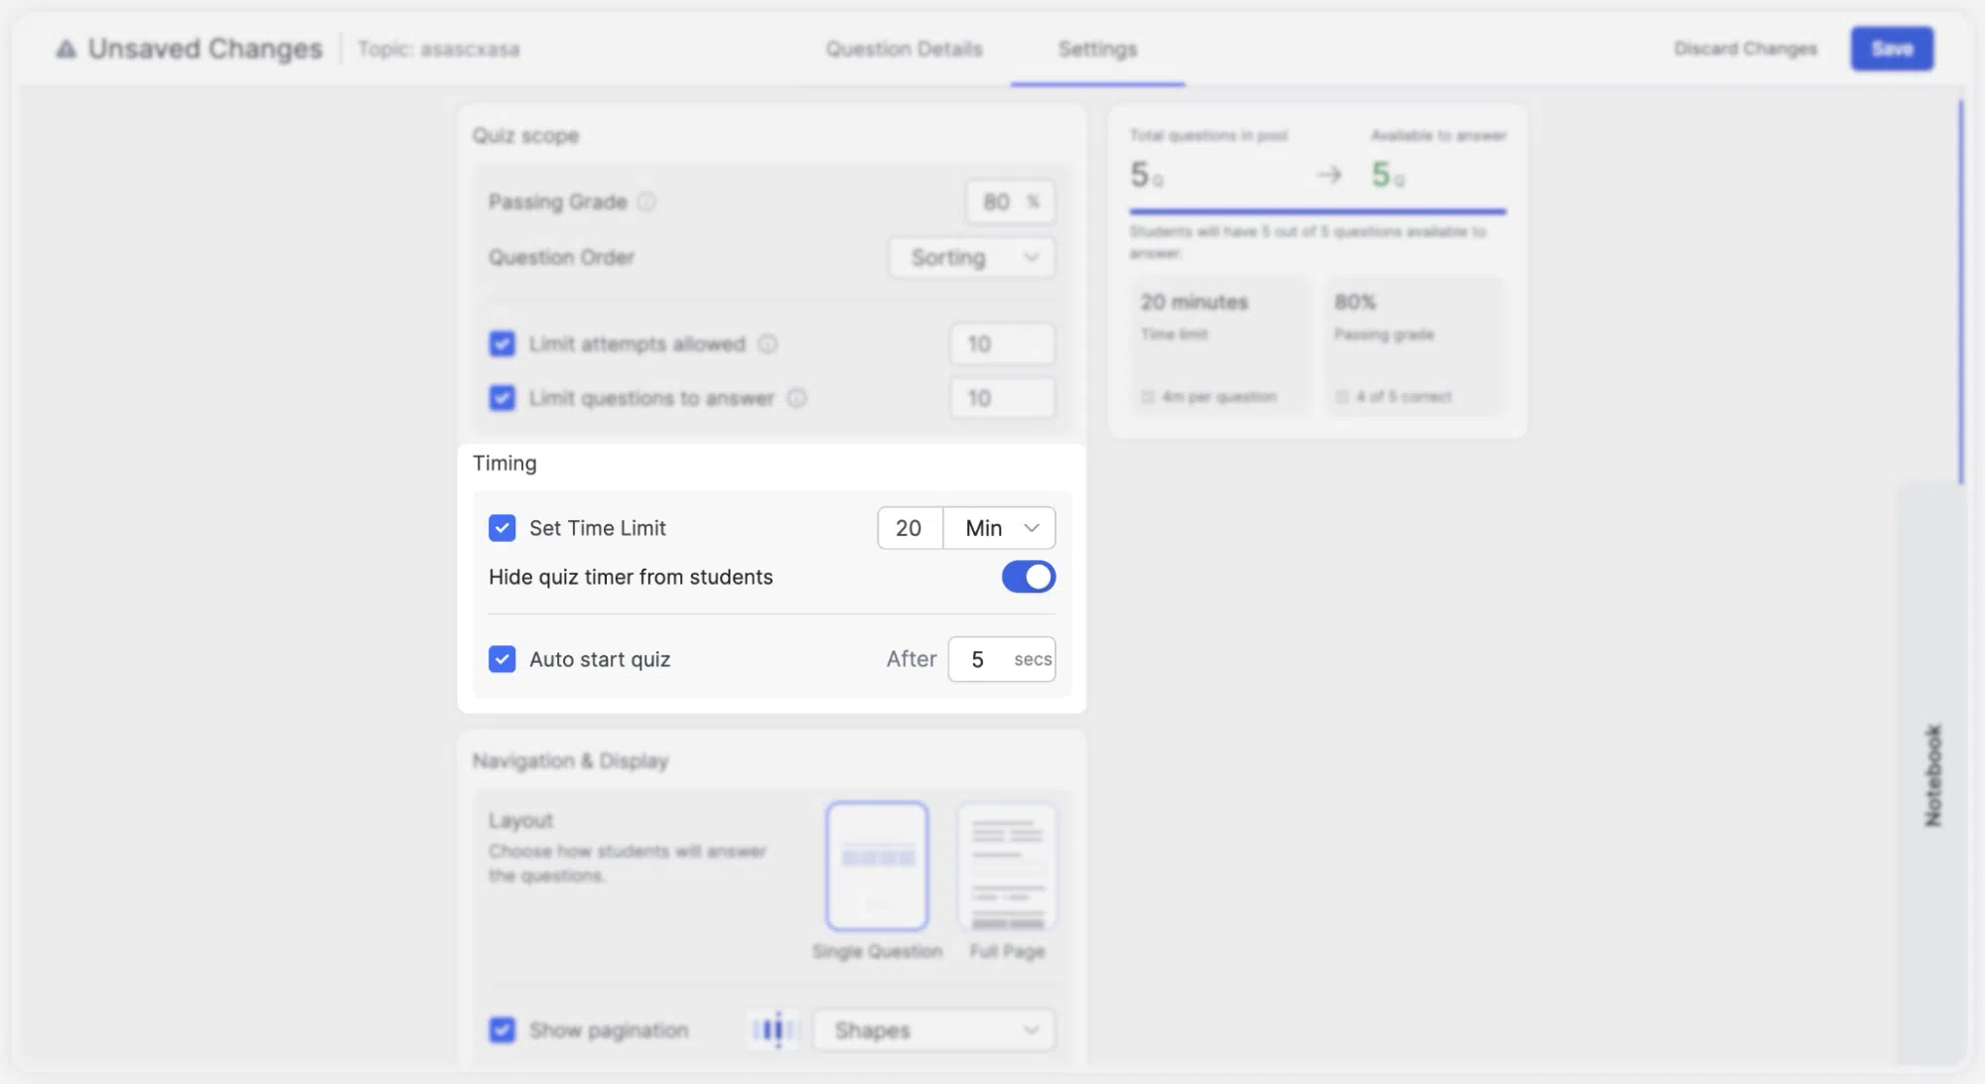
Task: Click the Unsaved Changes warning icon
Action: [x=66, y=49]
